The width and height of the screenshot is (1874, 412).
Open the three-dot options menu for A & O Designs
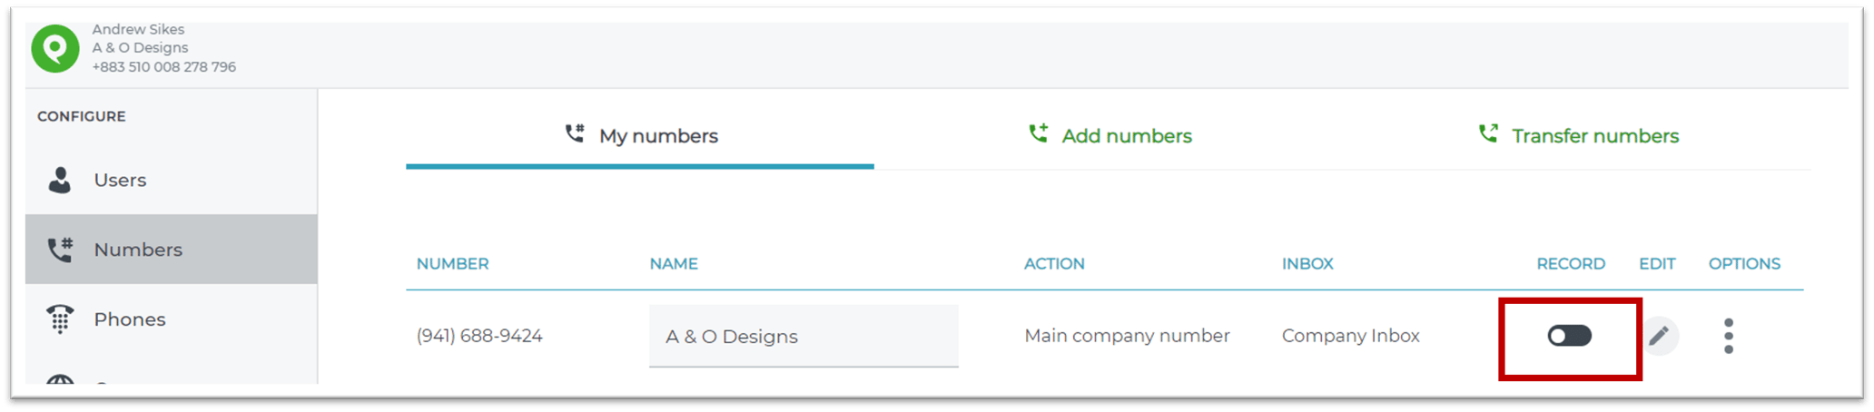[x=1729, y=336]
